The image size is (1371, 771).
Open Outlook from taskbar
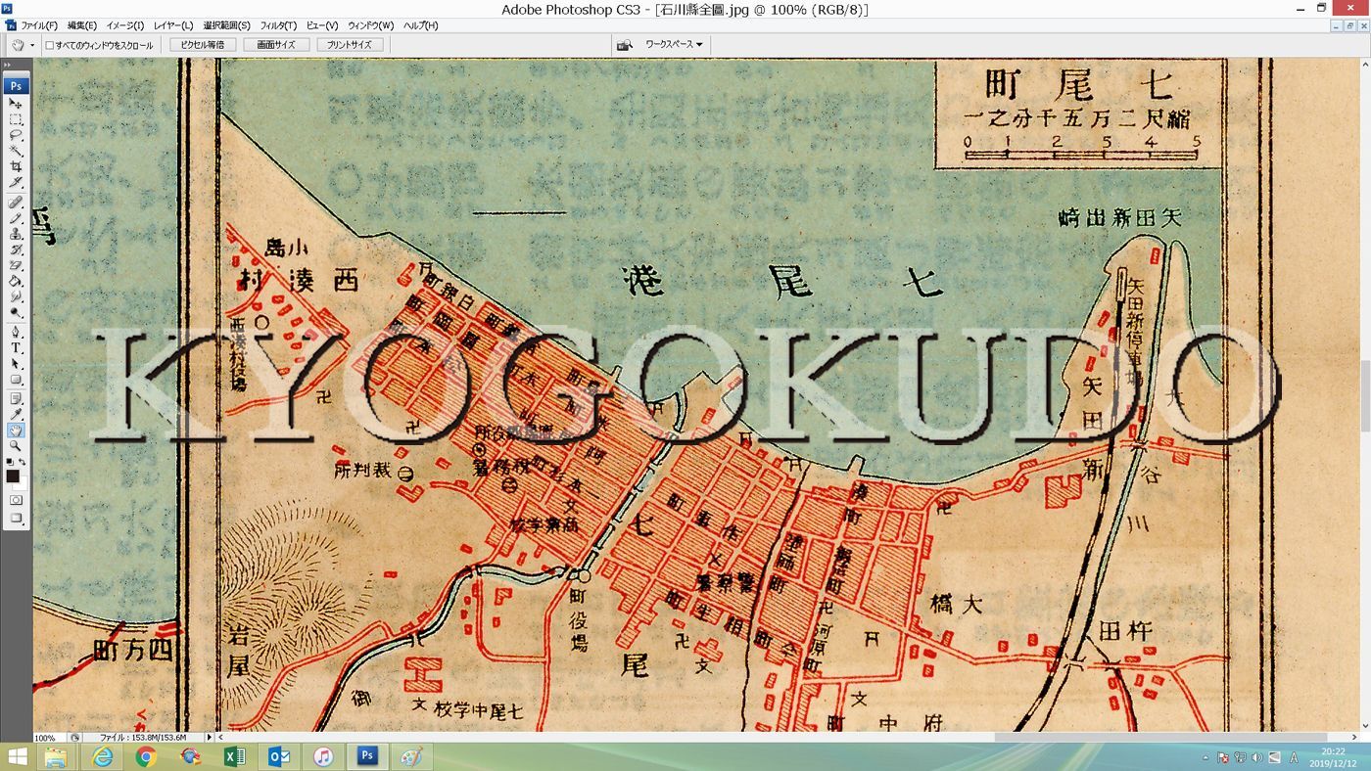(x=279, y=757)
